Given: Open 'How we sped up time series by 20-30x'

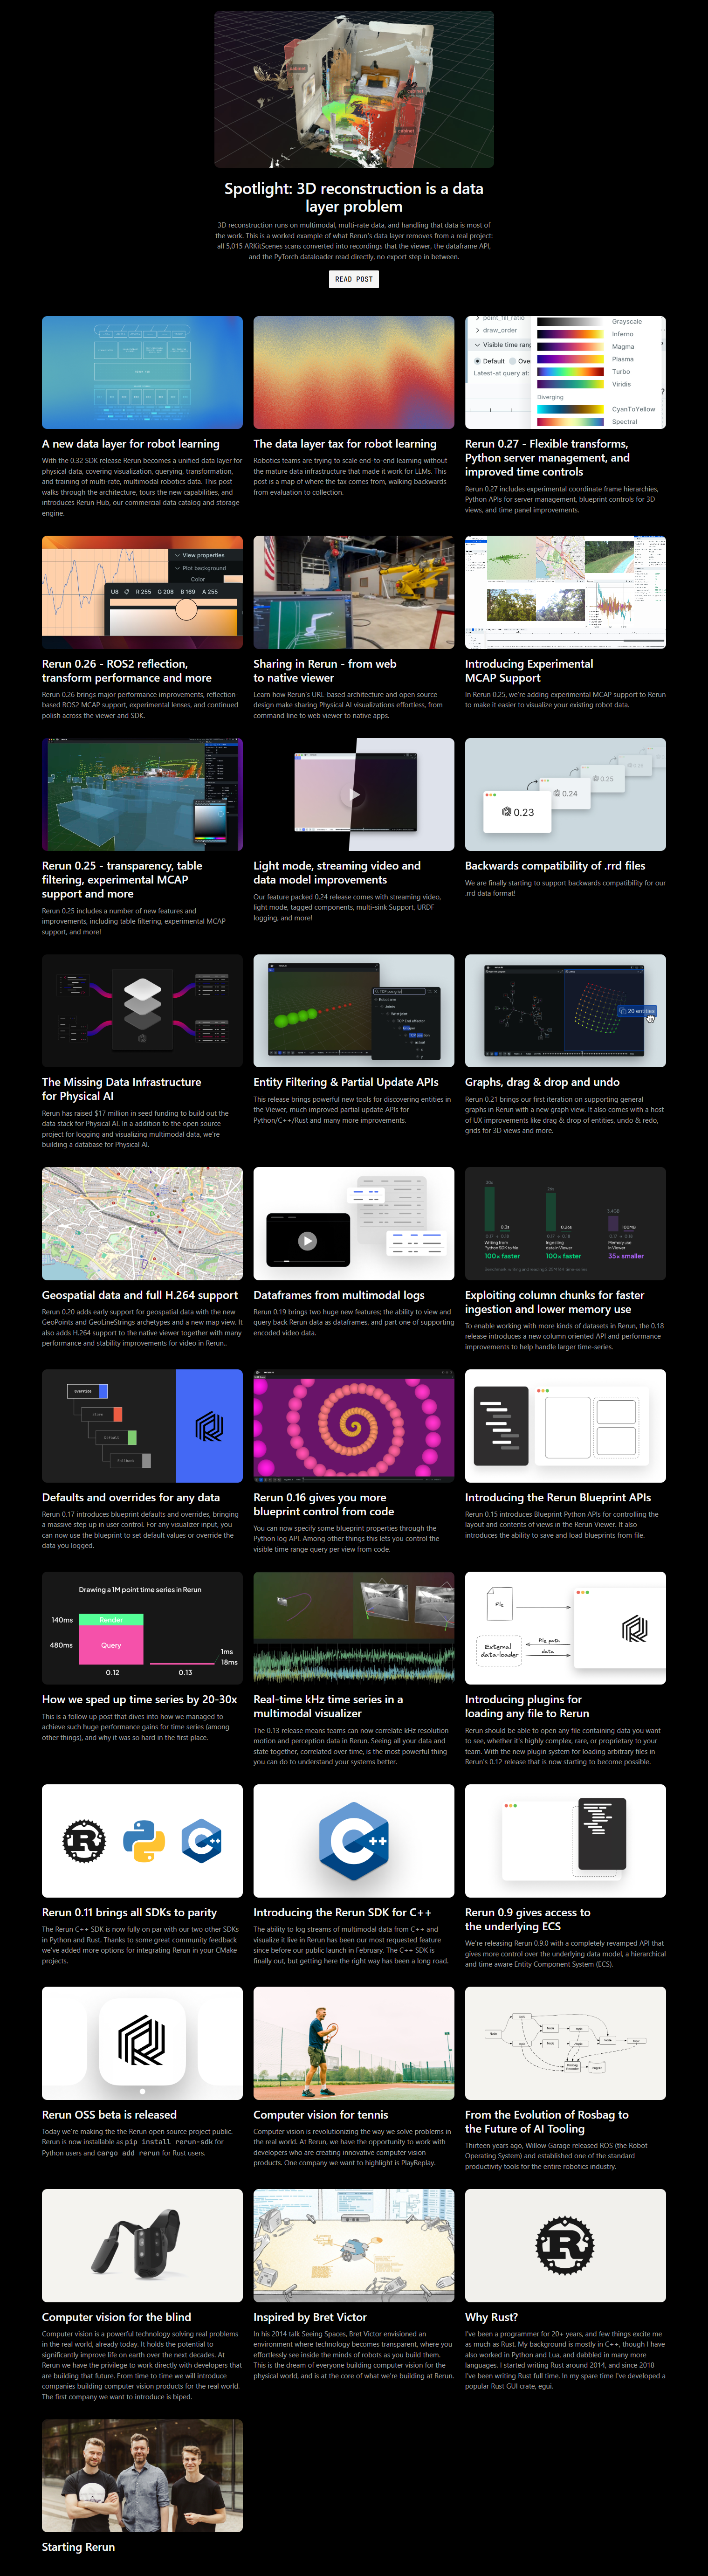Looking at the screenshot, I should 140,1700.
